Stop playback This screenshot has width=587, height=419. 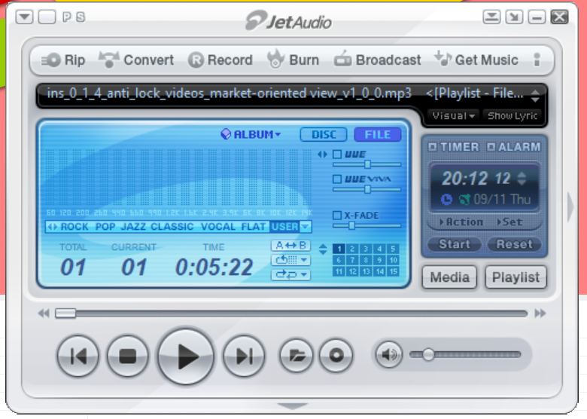tap(128, 356)
